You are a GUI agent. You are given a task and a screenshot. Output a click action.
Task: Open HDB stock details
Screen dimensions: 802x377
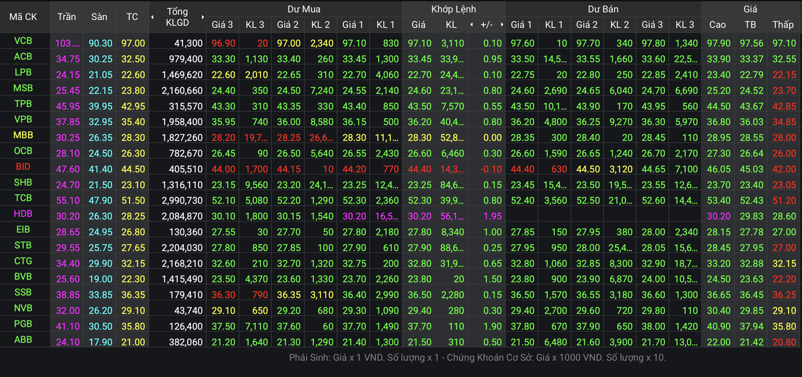(23, 214)
